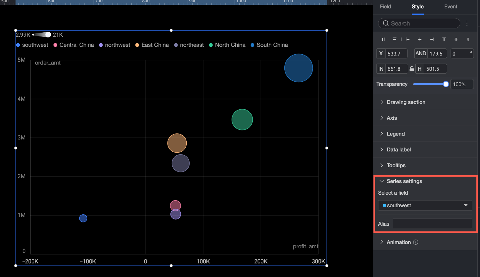
Task: Toggle the North China legend item
Action: (x=227, y=45)
